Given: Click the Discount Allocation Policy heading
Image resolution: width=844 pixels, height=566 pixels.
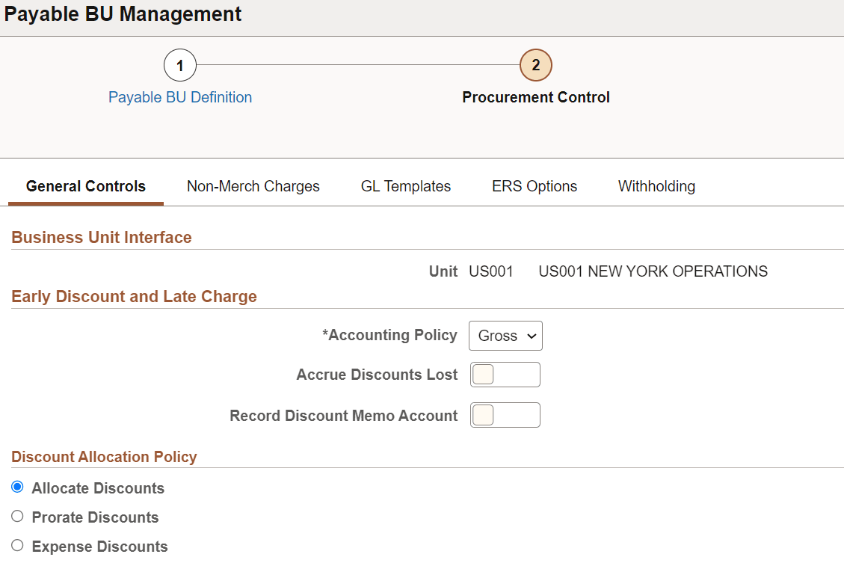Looking at the screenshot, I should (x=104, y=456).
